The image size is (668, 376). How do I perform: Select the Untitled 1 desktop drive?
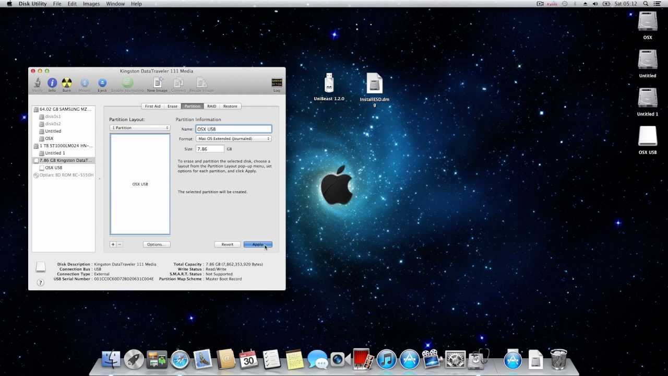pyautogui.click(x=648, y=101)
